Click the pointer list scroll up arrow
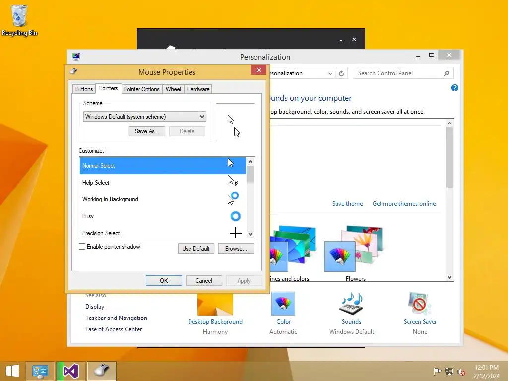This screenshot has height=381, width=508. pyautogui.click(x=250, y=162)
